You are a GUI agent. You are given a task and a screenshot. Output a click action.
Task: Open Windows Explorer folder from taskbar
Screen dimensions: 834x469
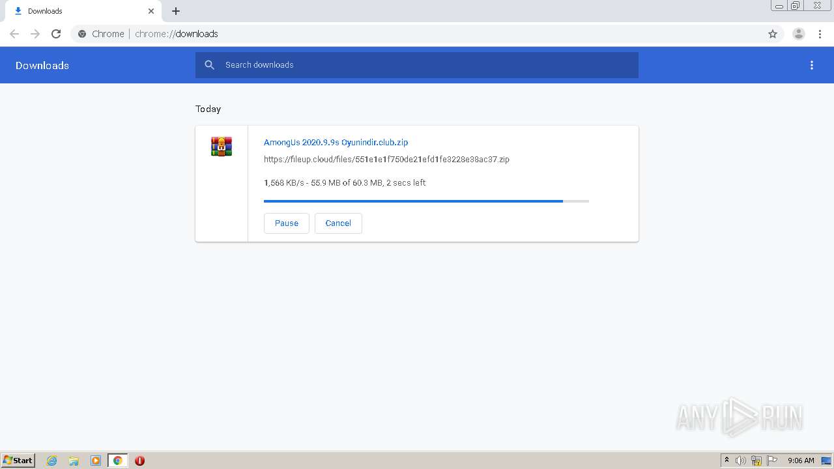(x=74, y=461)
